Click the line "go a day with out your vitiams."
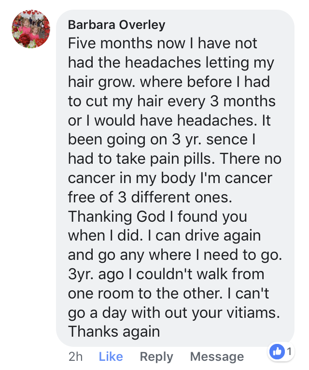The width and height of the screenshot is (309, 370). [x=174, y=313]
